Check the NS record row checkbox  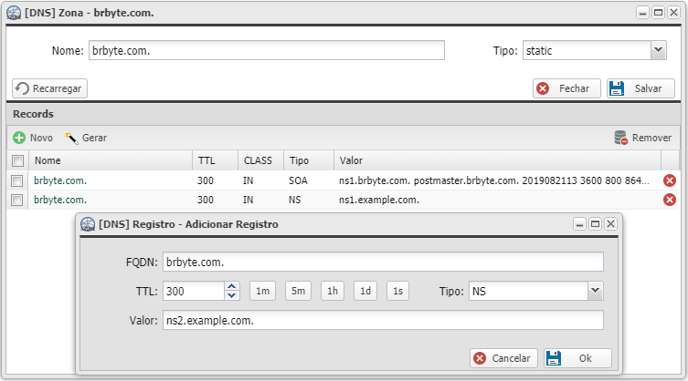(16, 200)
